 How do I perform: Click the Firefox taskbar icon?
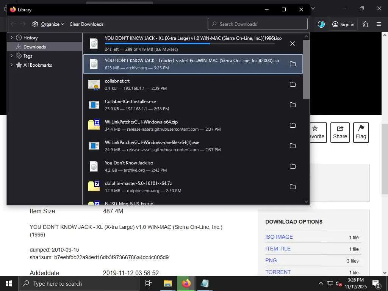pyautogui.click(x=186, y=283)
